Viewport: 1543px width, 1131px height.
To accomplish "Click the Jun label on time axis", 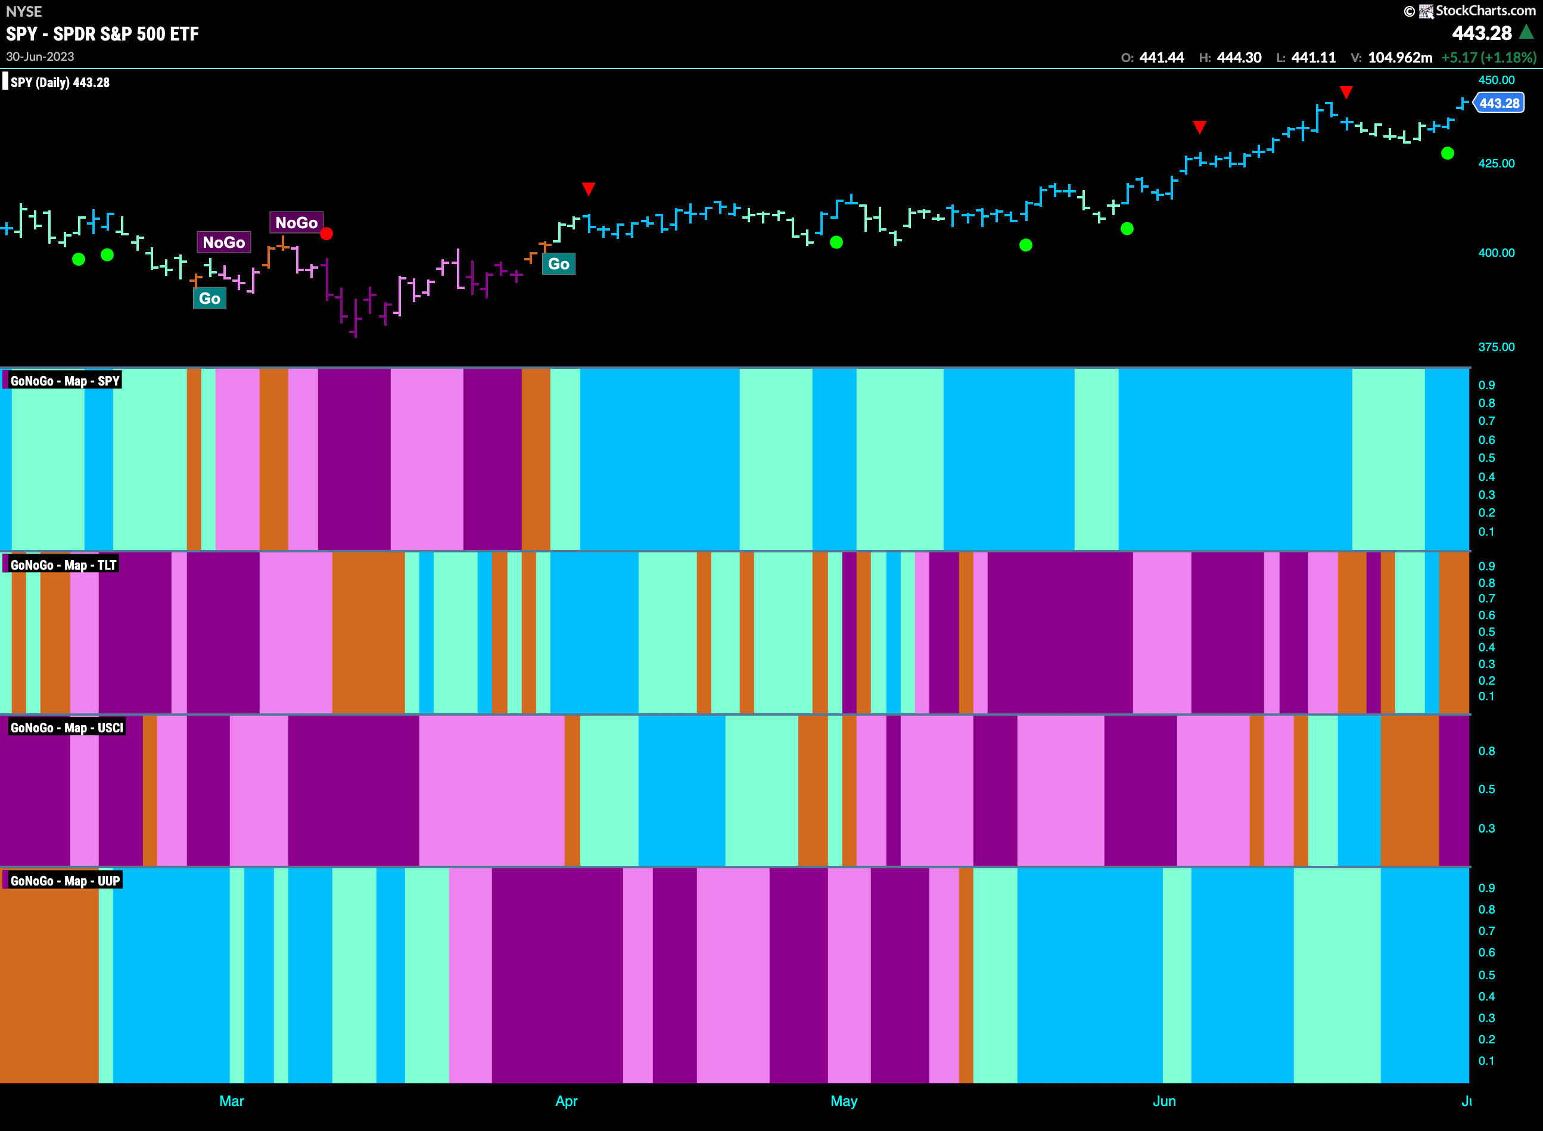I will click(1164, 1101).
